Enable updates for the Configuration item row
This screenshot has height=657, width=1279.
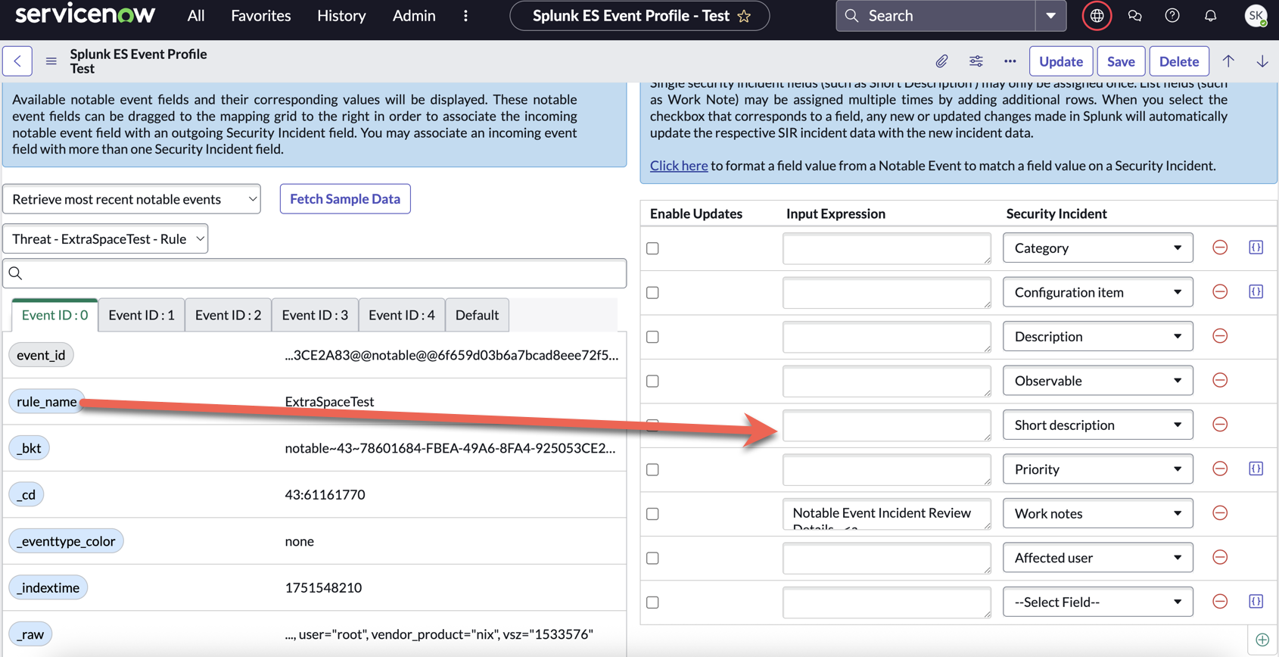653,293
